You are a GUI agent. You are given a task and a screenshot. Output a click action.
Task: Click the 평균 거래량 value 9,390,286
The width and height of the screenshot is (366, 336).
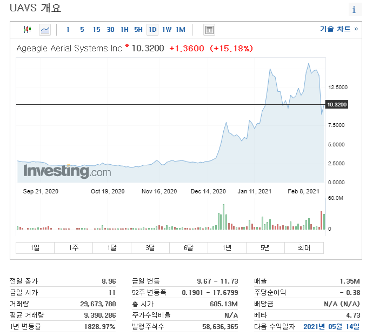100,315
